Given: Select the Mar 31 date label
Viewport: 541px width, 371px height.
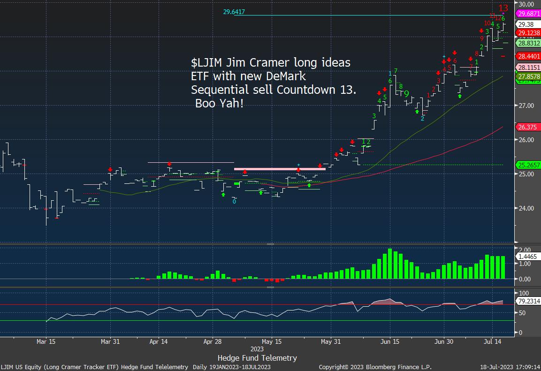Looking at the screenshot, I should coord(110,342).
